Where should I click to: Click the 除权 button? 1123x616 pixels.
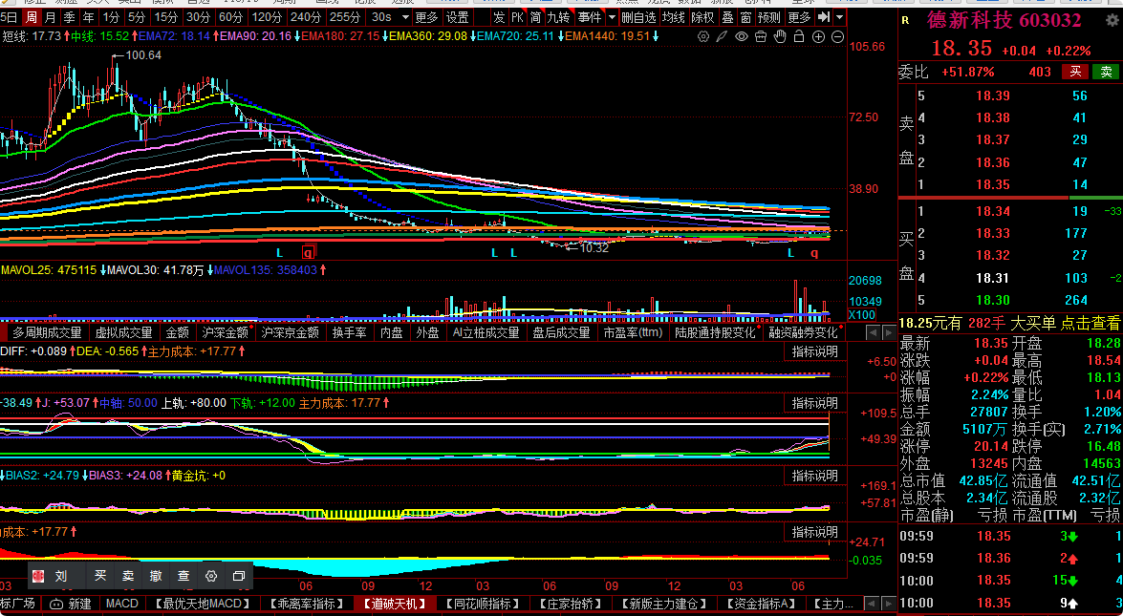coord(702,16)
